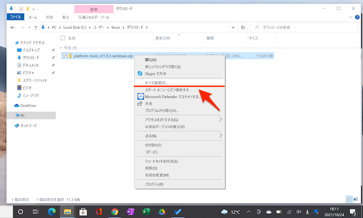This screenshot has height=218, width=363.
Task: Expand the アクセスを許可する submenu
Action: [x=221, y=120]
